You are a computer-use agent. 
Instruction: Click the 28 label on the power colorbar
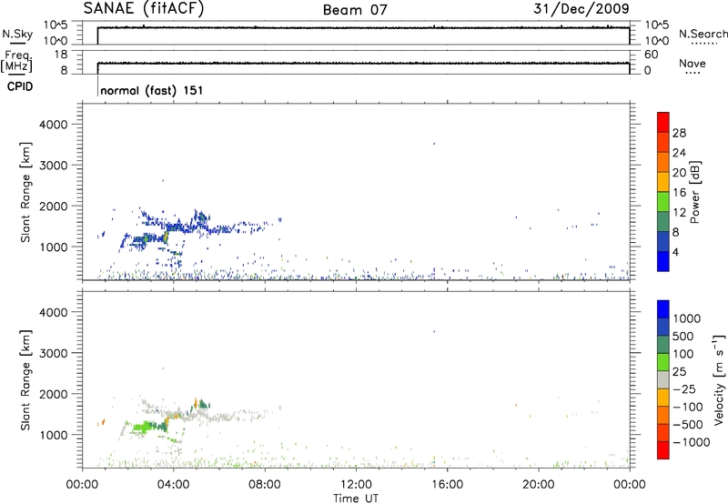click(679, 133)
